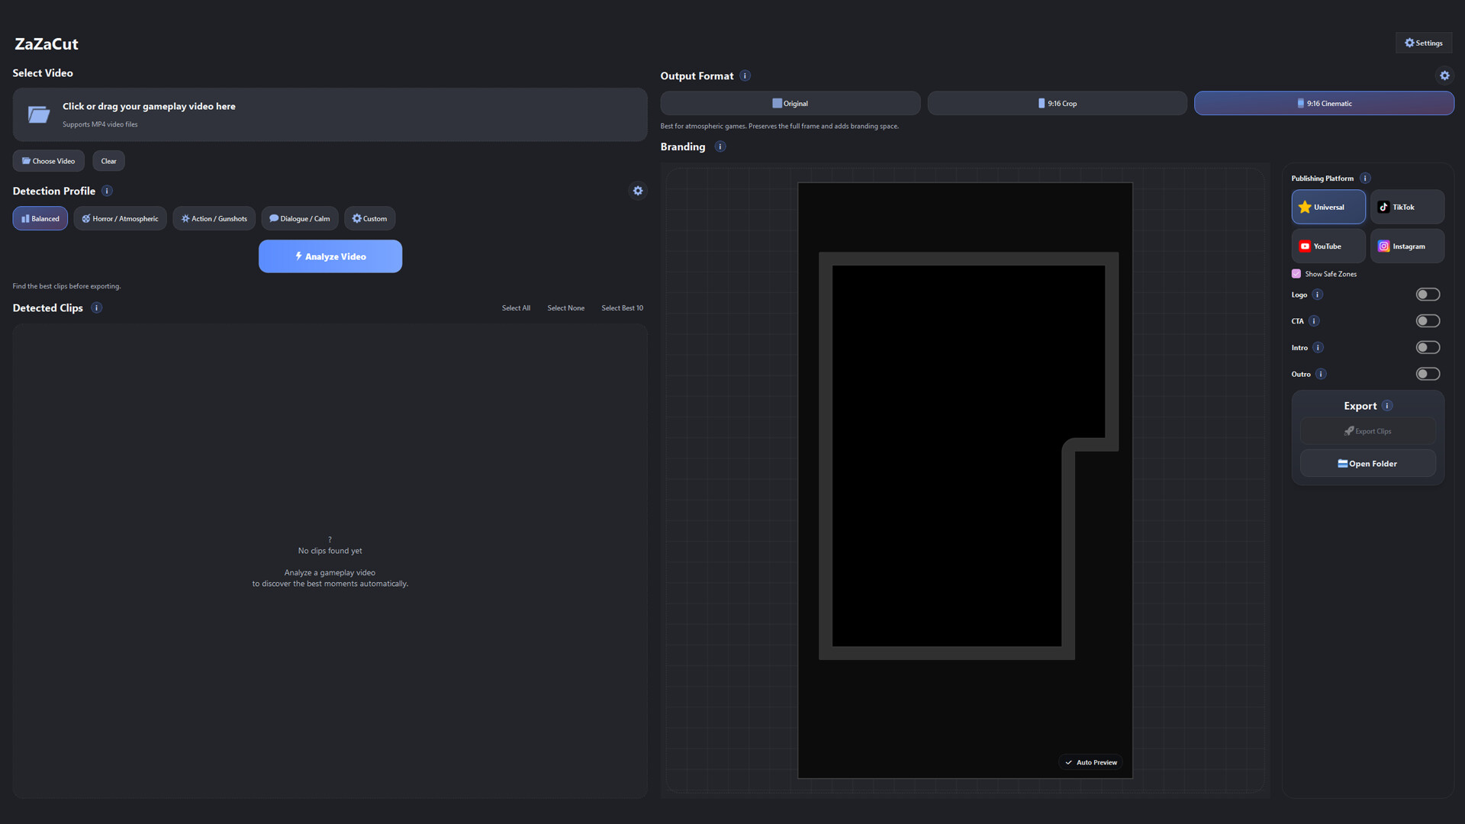Enable the CTA toggle

point(1428,321)
